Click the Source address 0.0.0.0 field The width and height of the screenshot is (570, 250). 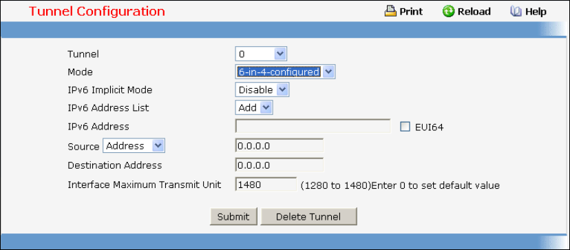[279, 145]
